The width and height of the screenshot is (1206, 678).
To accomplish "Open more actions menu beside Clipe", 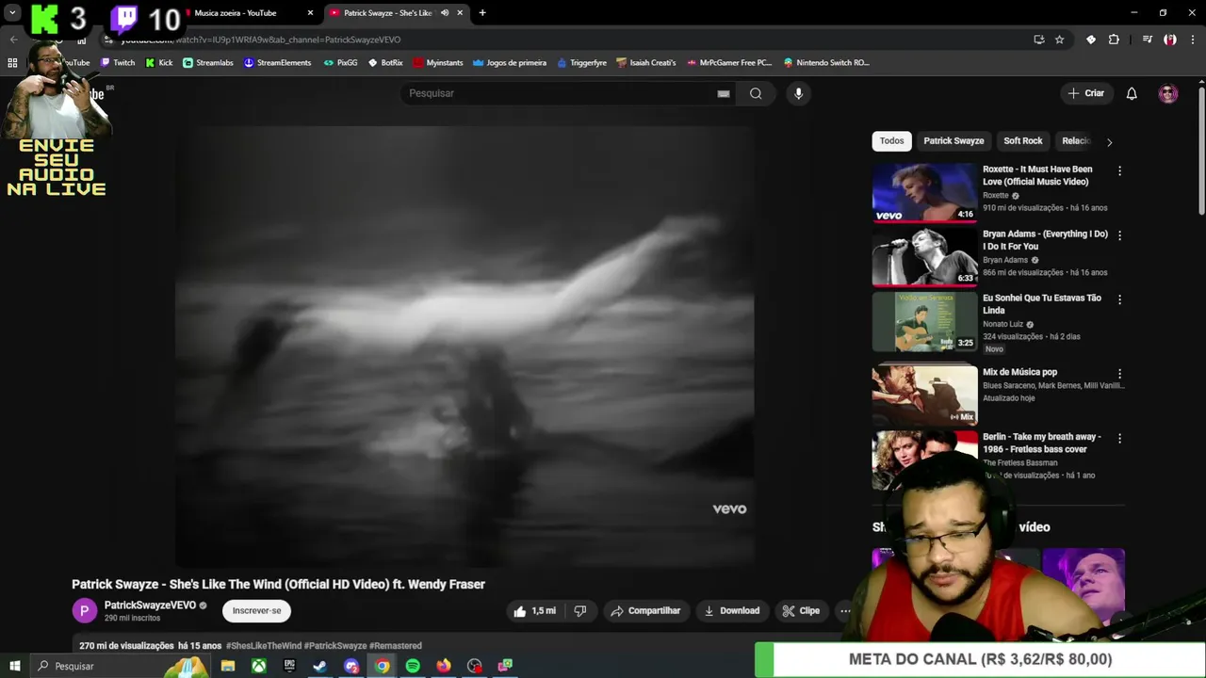I will pyautogui.click(x=844, y=611).
